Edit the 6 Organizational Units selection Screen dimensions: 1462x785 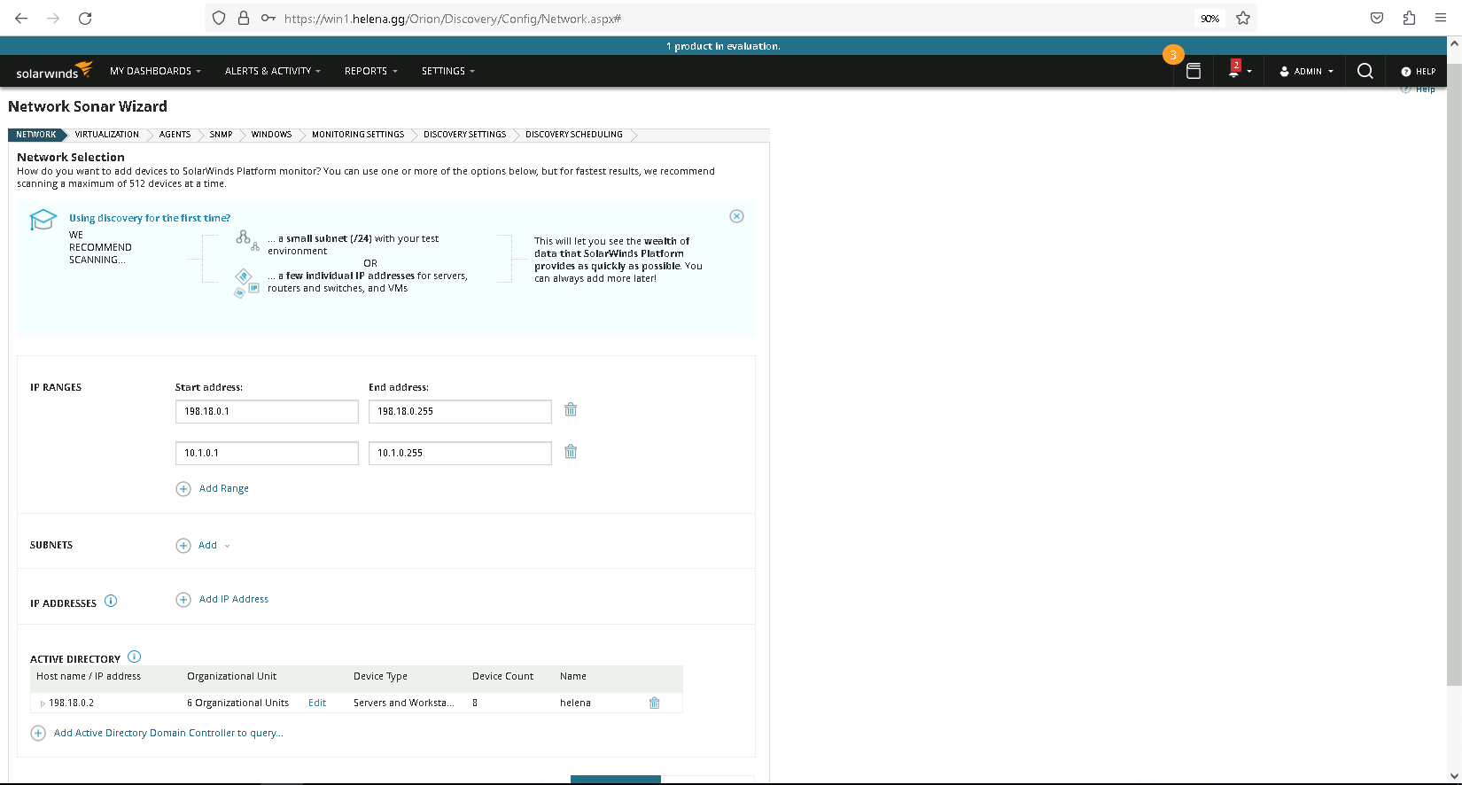[317, 703]
